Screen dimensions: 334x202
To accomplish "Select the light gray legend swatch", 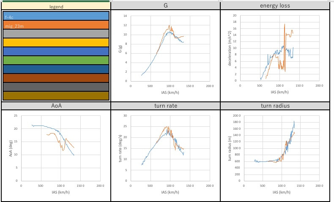I will (x=56, y=33).
